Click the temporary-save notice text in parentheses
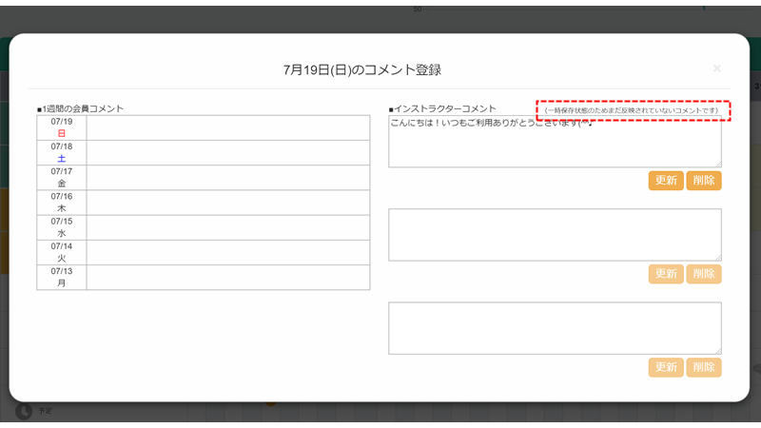Screen dimensions: 761x428 (x=633, y=110)
